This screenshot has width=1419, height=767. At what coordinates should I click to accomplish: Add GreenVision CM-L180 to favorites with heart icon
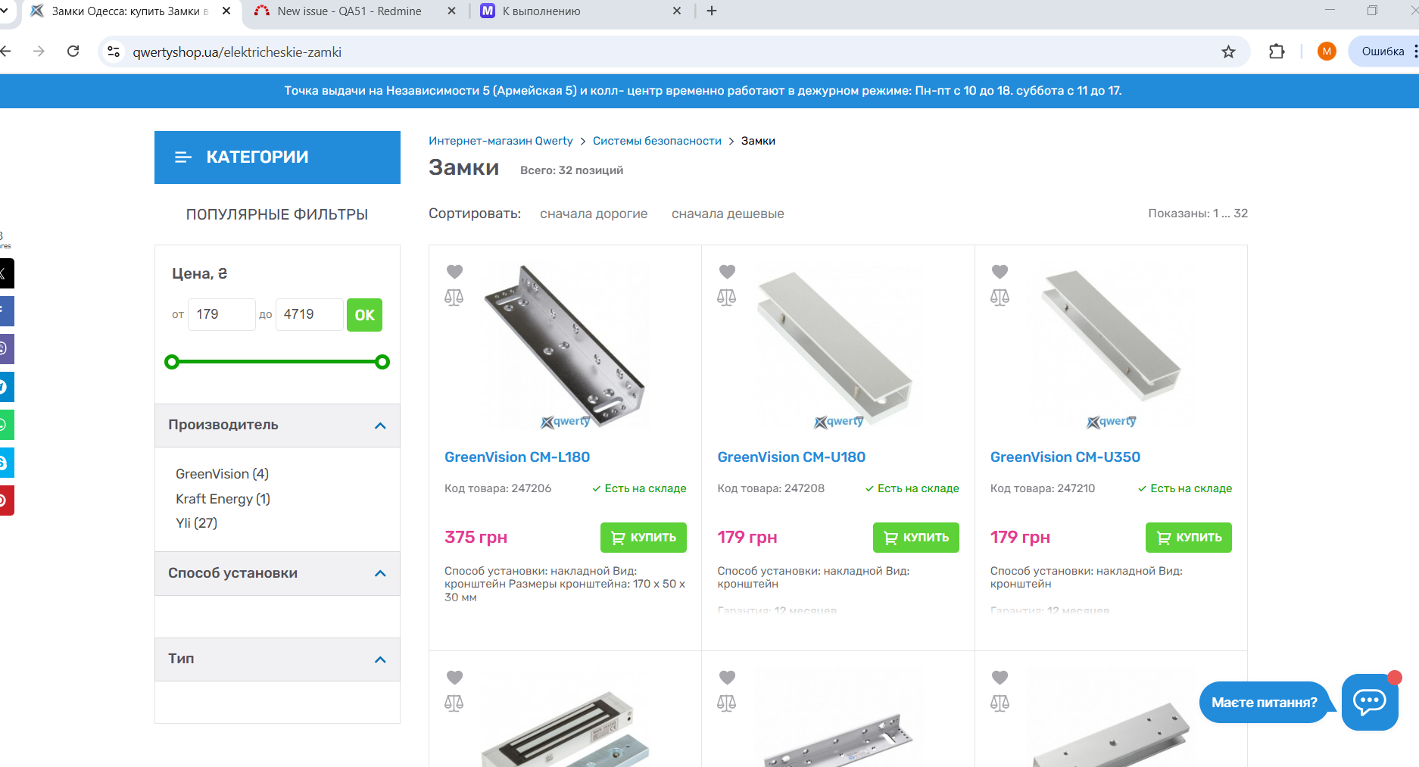(x=454, y=271)
